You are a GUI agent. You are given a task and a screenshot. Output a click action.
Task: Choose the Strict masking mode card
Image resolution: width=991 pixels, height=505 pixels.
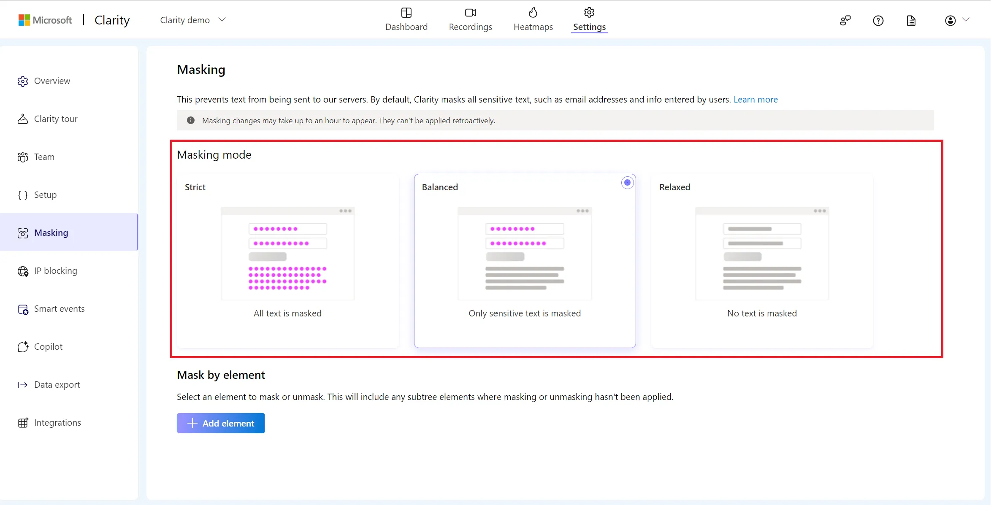(x=288, y=261)
